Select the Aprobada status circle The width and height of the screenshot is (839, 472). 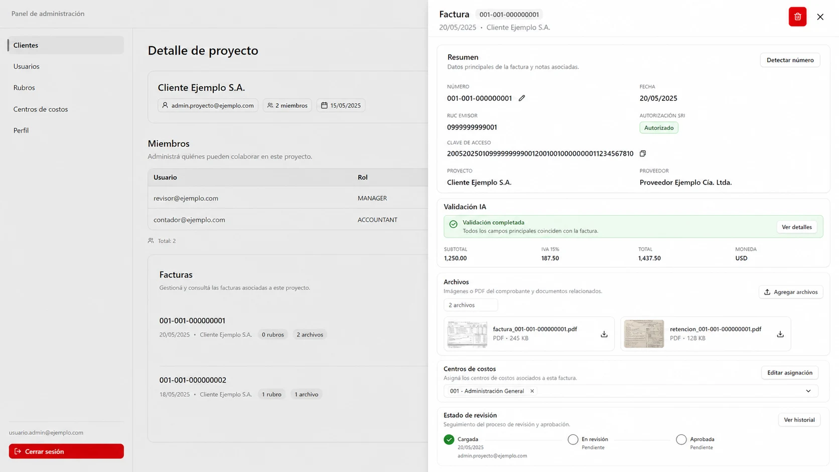(681, 439)
